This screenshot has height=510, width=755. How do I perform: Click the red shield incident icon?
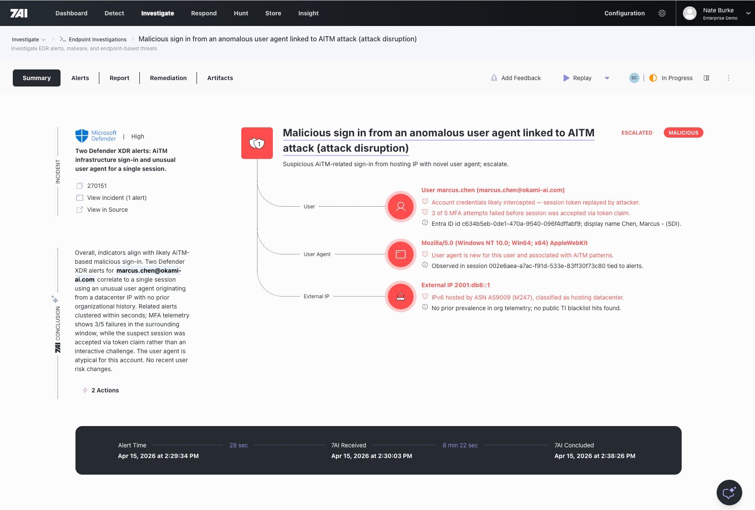(257, 143)
